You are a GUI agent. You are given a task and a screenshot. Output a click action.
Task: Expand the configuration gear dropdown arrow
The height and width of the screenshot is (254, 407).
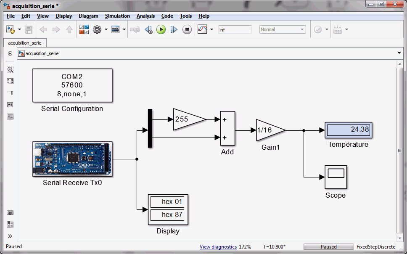click(x=106, y=29)
